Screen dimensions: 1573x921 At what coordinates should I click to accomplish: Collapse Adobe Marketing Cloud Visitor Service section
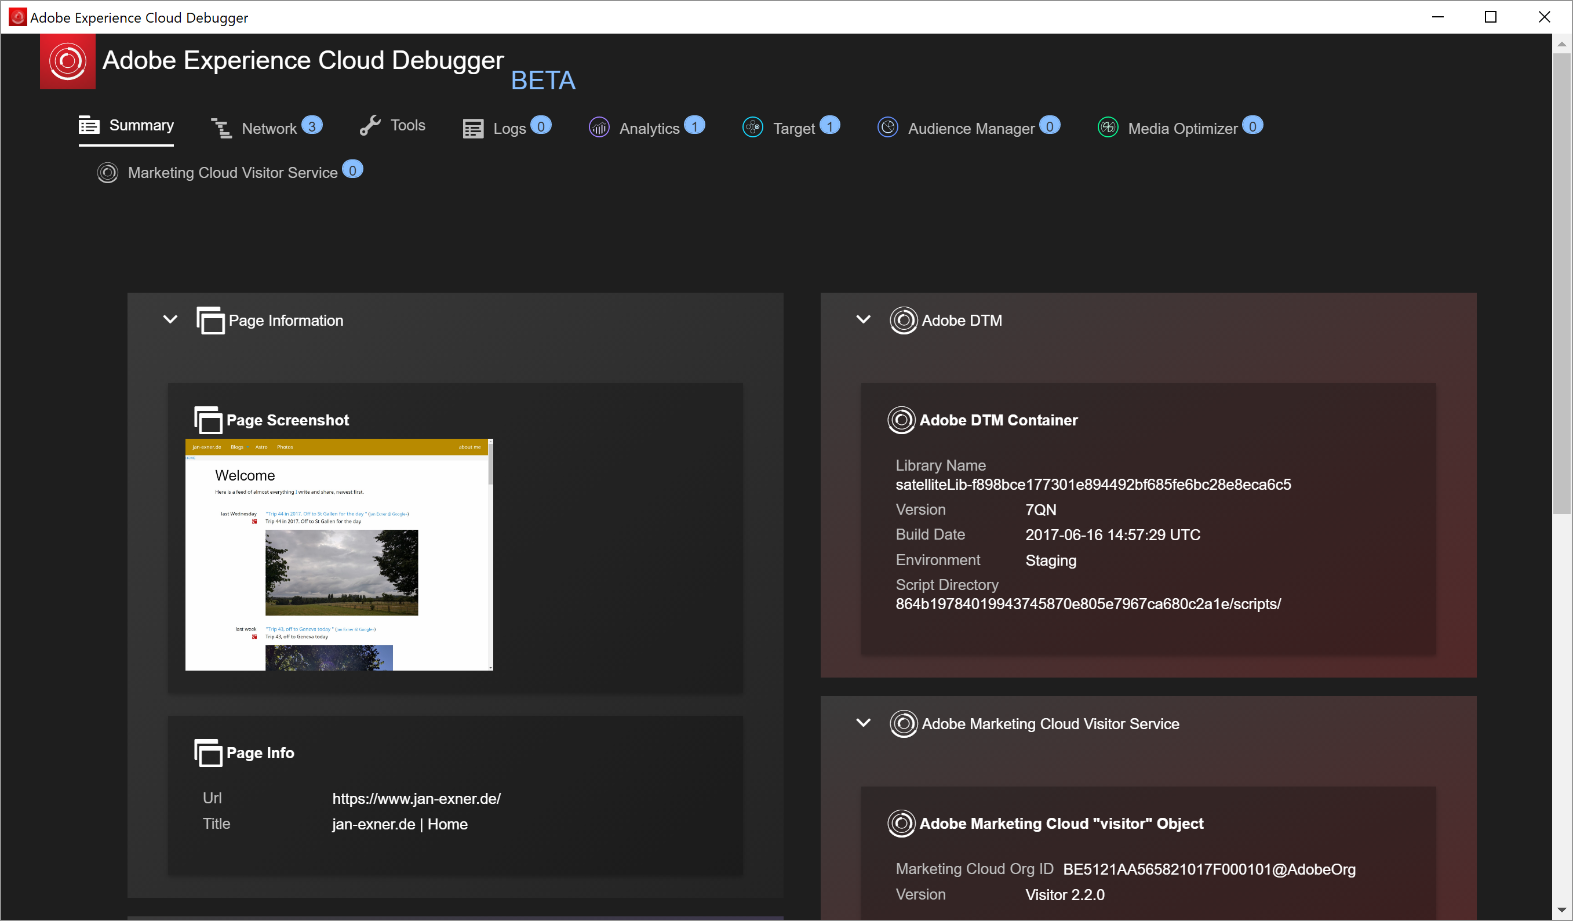(863, 723)
